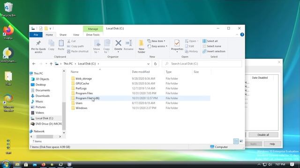Click the Delete X icon
Screen dimensions: 300x168
[x=118, y=43]
